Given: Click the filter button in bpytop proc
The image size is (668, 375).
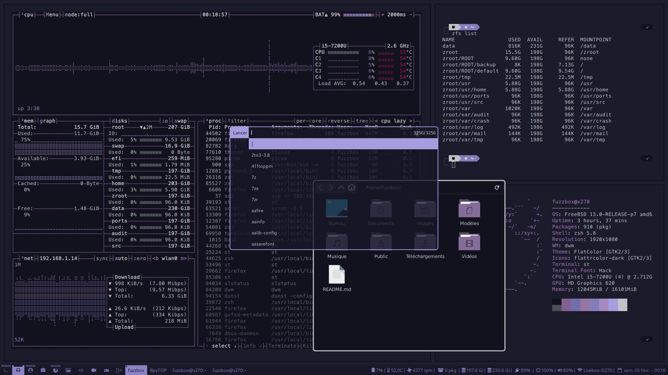Looking at the screenshot, I should click(x=237, y=121).
